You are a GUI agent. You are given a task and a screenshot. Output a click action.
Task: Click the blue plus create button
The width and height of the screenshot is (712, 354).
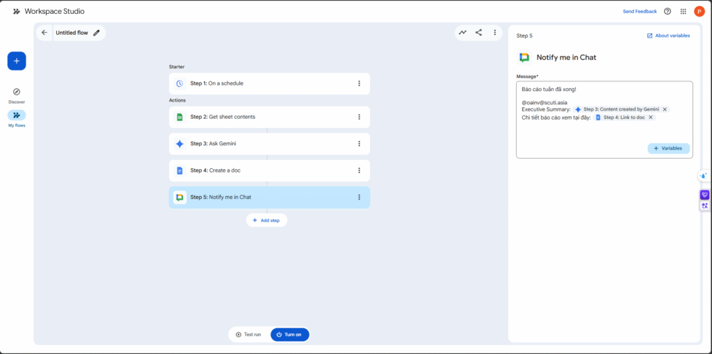tap(17, 61)
